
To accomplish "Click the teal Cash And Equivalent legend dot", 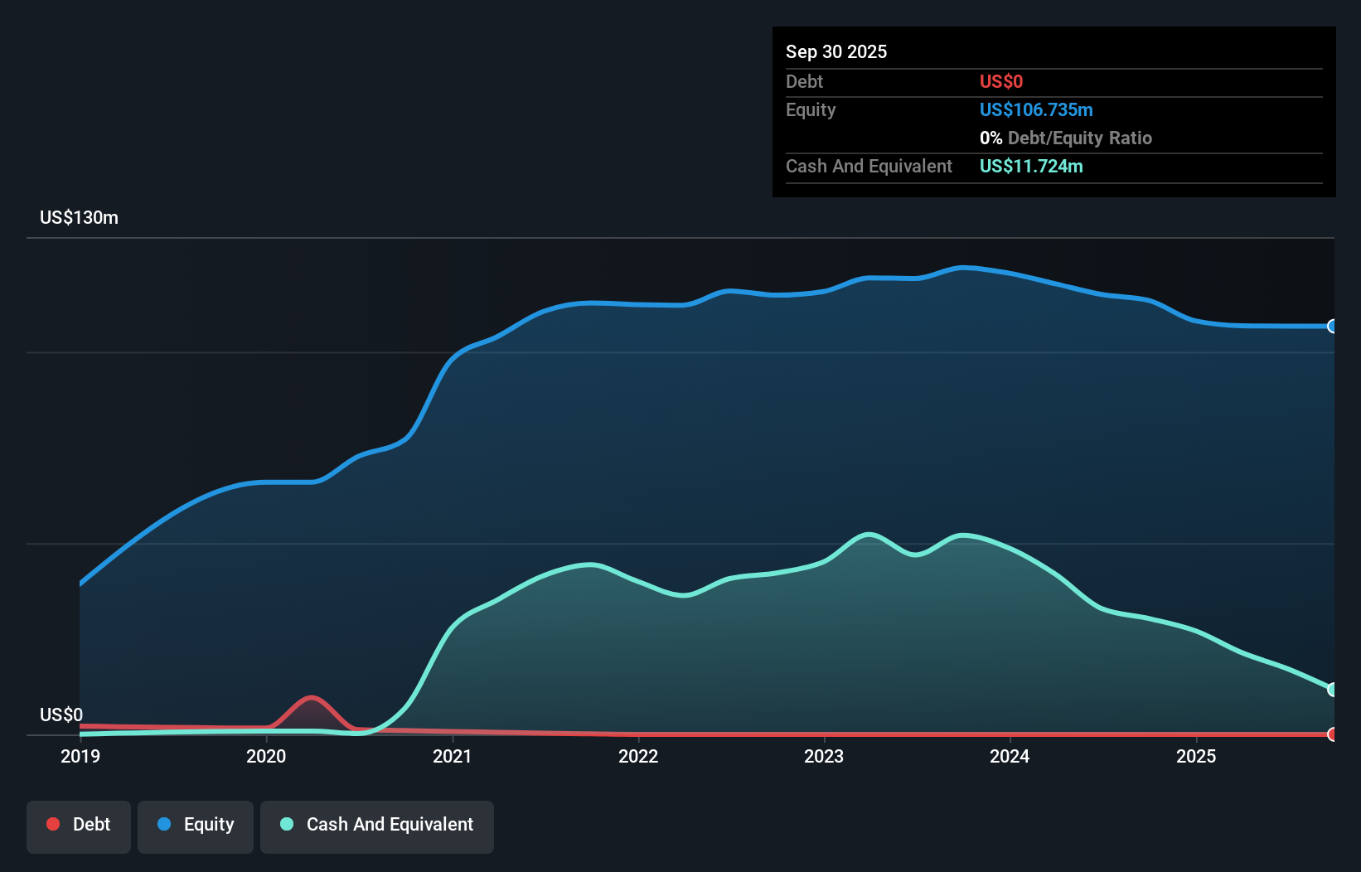I will pos(286,824).
